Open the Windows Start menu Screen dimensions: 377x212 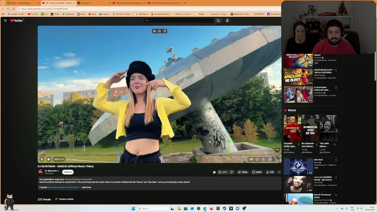pos(133,208)
